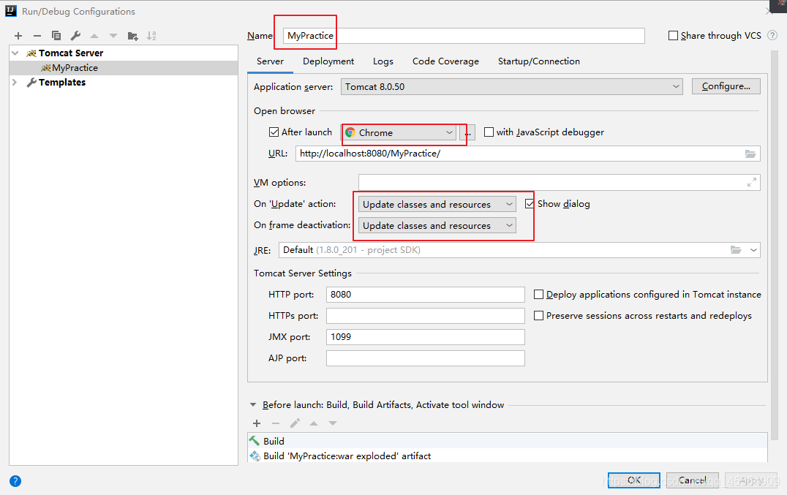The width and height of the screenshot is (787, 495).
Task: Switch to the Logs tab
Action: tap(383, 61)
